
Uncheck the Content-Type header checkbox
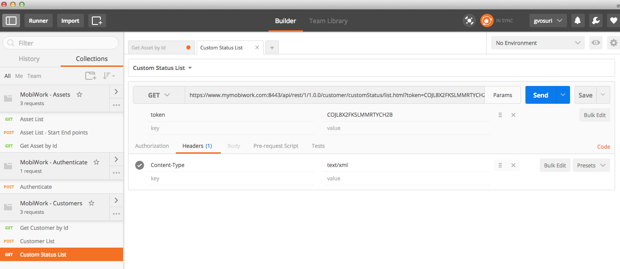(140, 165)
